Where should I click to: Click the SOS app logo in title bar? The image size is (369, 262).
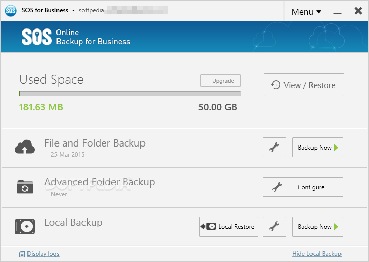11,11
